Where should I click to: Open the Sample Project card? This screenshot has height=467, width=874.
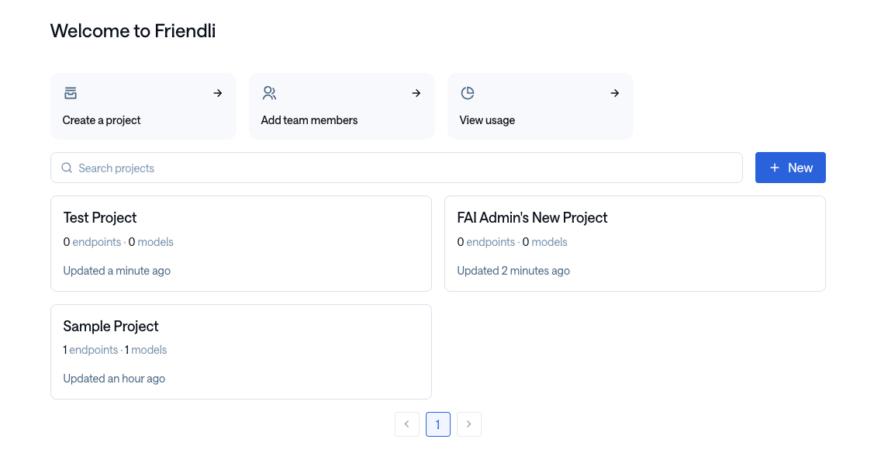(x=240, y=351)
